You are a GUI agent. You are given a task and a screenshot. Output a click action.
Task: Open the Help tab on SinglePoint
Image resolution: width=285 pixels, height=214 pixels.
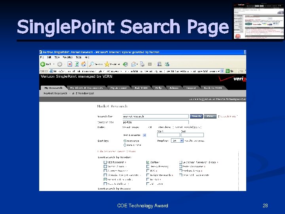(158, 88)
